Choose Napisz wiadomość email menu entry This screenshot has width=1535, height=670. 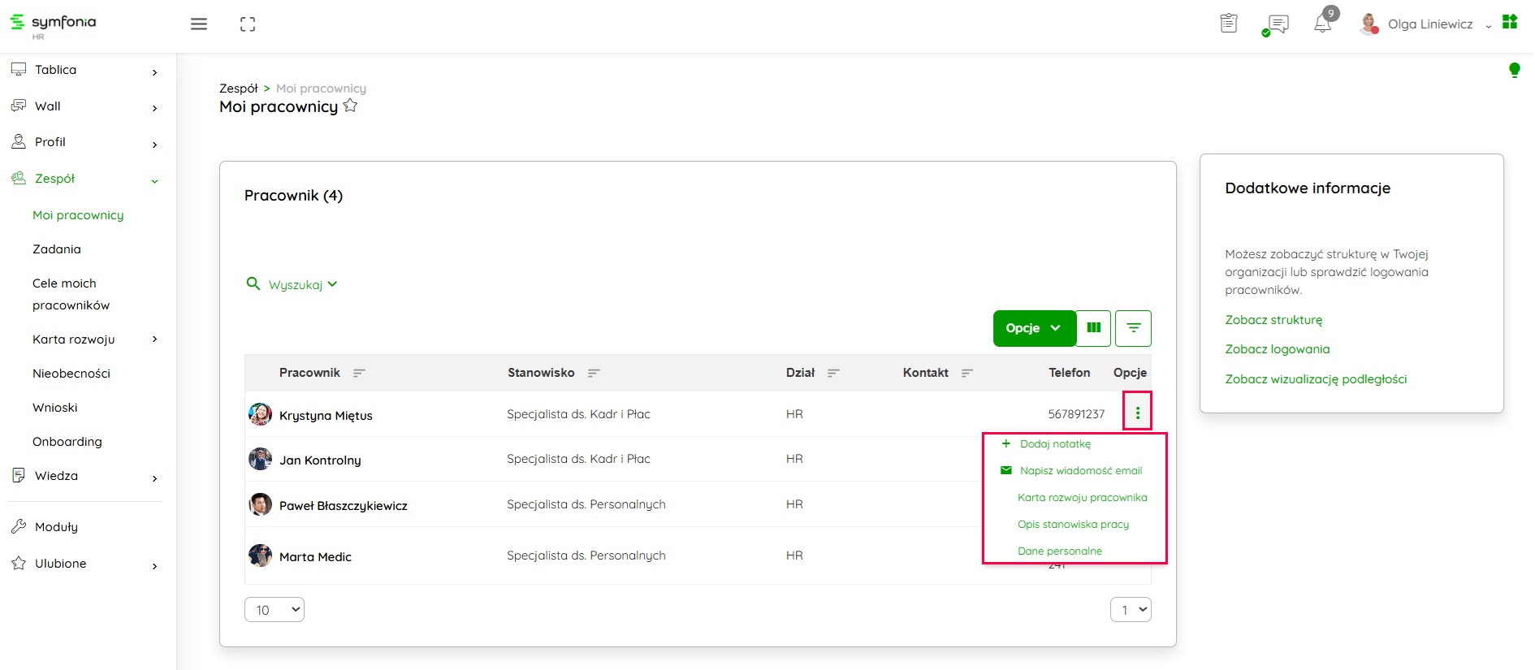(x=1080, y=470)
